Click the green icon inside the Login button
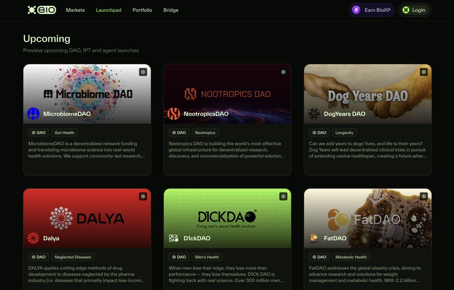 click(406, 10)
